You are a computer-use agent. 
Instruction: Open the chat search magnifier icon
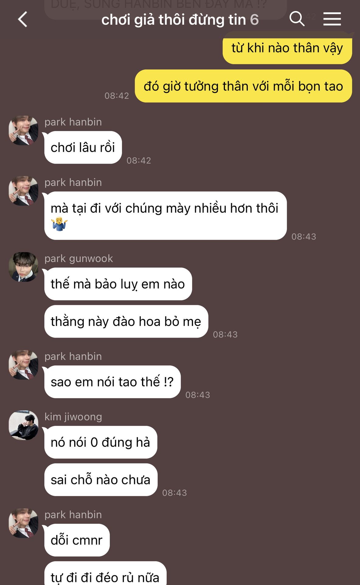(297, 19)
